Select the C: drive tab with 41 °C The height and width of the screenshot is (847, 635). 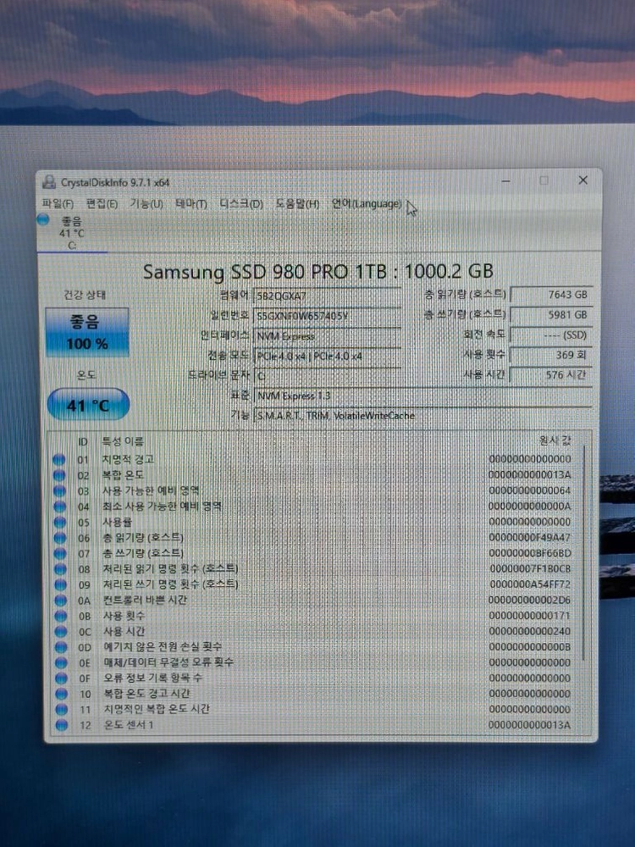click(x=72, y=234)
